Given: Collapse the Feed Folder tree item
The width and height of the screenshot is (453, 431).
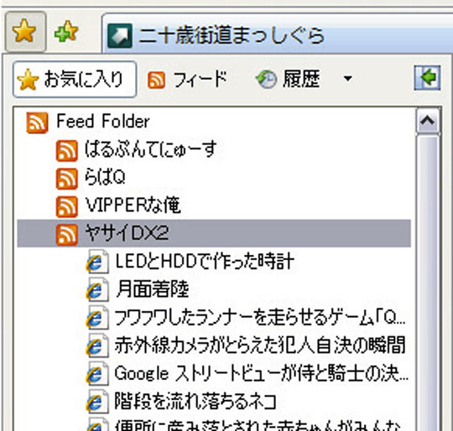Looking at the screenshot, I should tap(103, 121).
